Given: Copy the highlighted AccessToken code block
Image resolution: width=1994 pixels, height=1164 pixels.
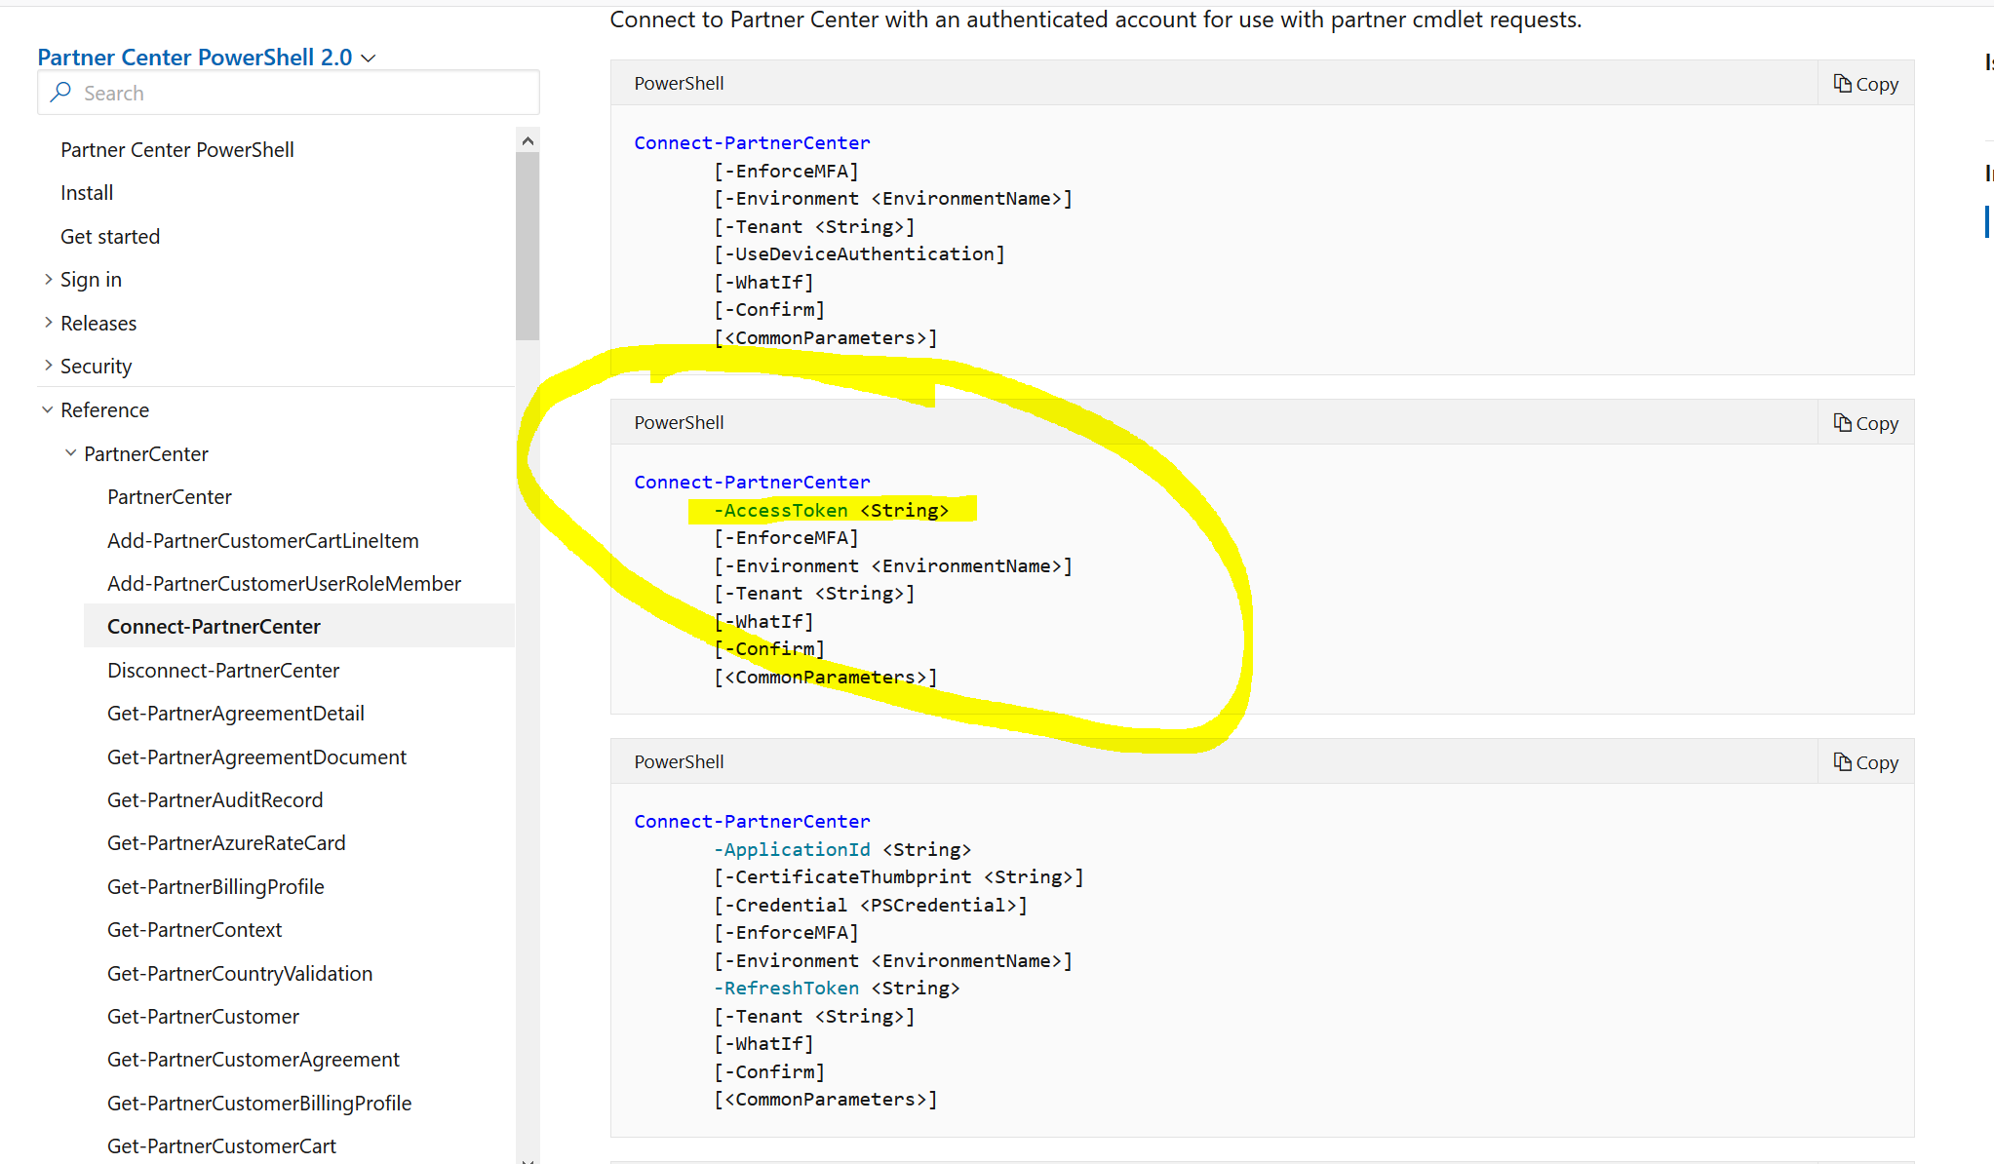Looking at the screenshot, I should point(1864,422).
